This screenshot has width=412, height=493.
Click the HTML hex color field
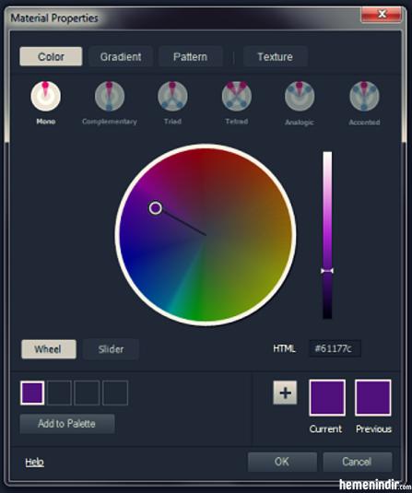pos(335,348)
